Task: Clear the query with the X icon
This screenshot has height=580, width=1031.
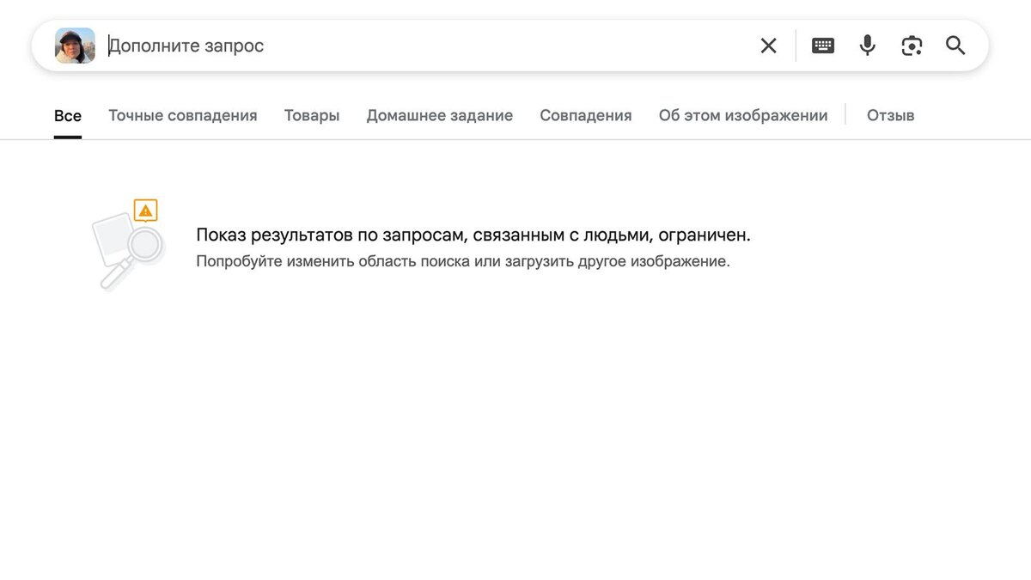Action: (x=768, y=46)
